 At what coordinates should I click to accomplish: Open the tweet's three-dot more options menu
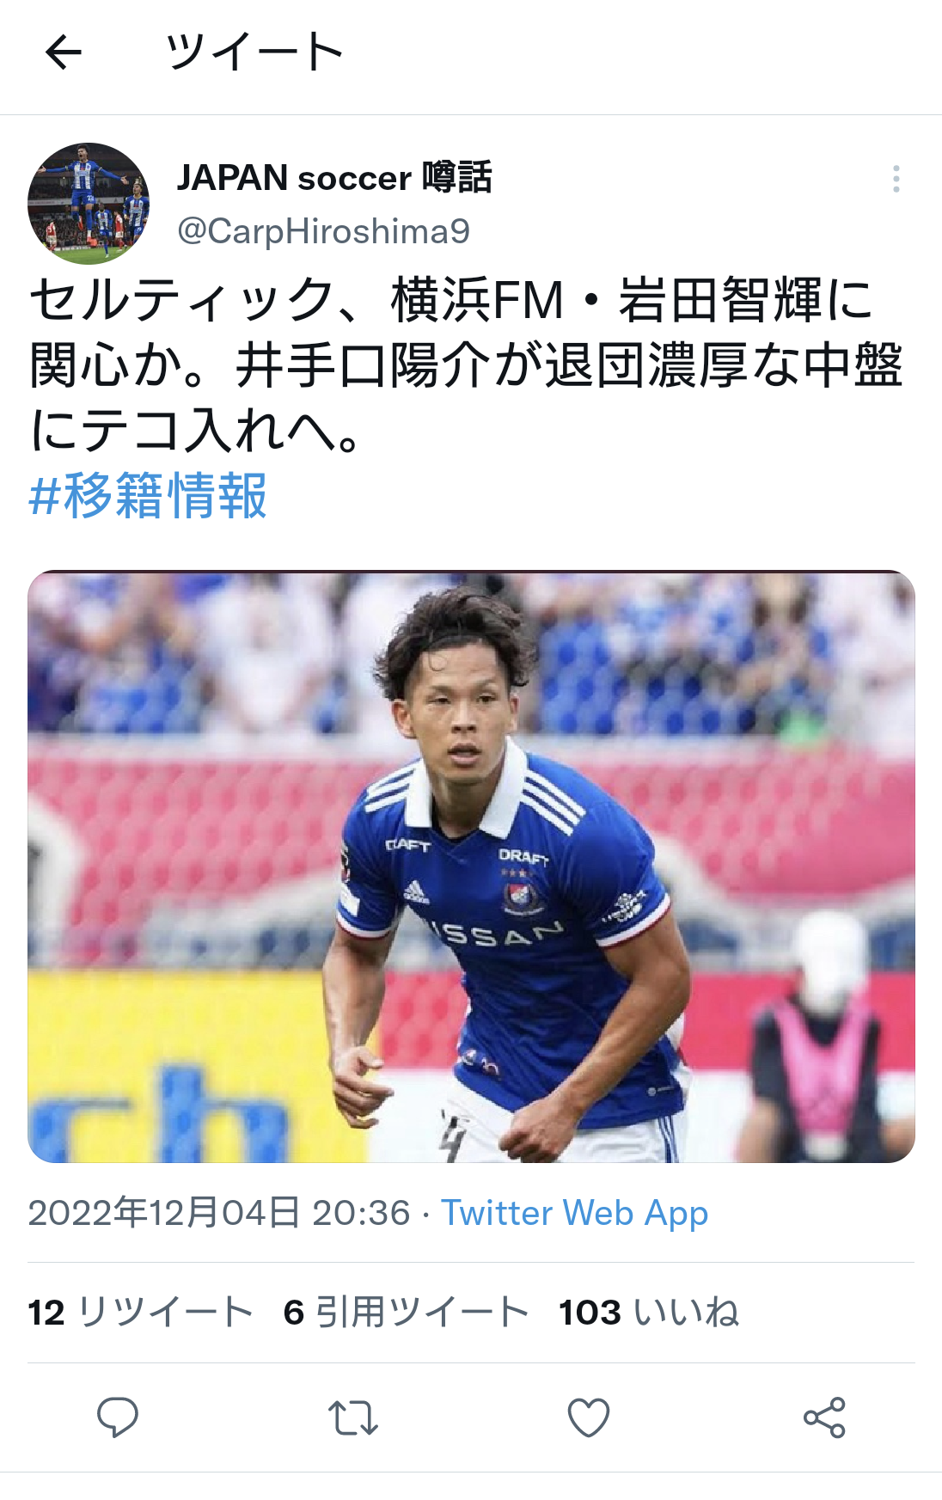pos(896,179)
